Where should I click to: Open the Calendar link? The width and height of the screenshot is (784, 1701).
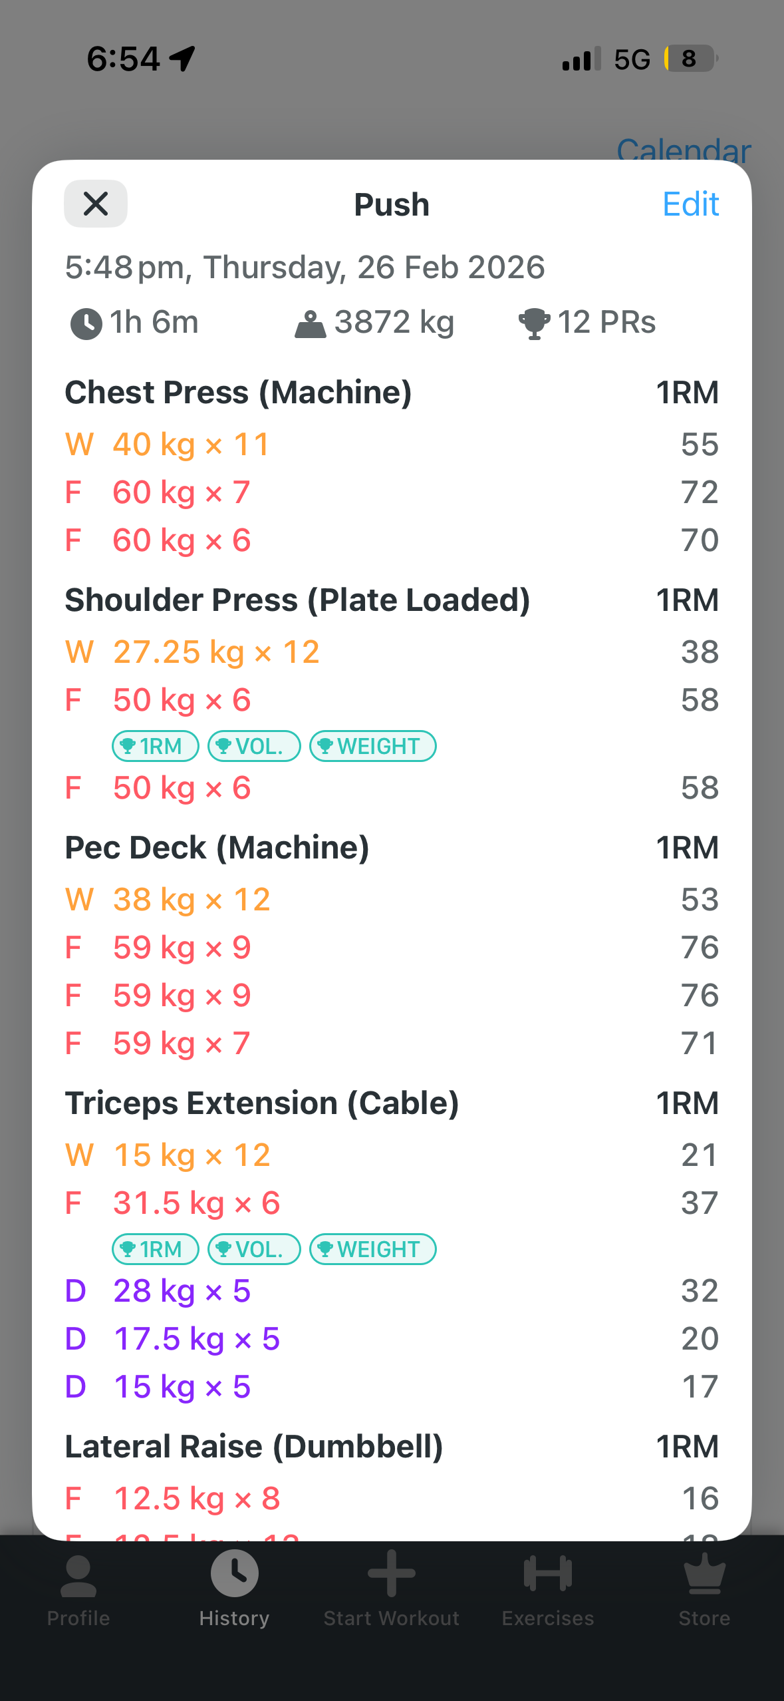click(x=684, y=150)
